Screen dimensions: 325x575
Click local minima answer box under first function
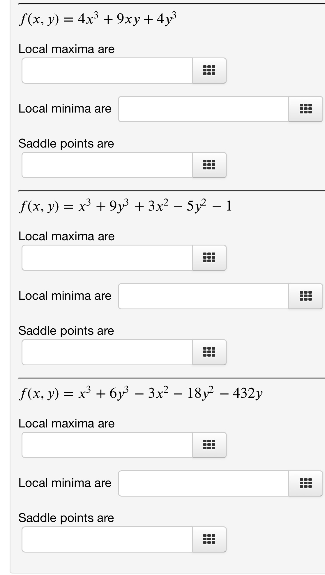click(x=201, y=109)
